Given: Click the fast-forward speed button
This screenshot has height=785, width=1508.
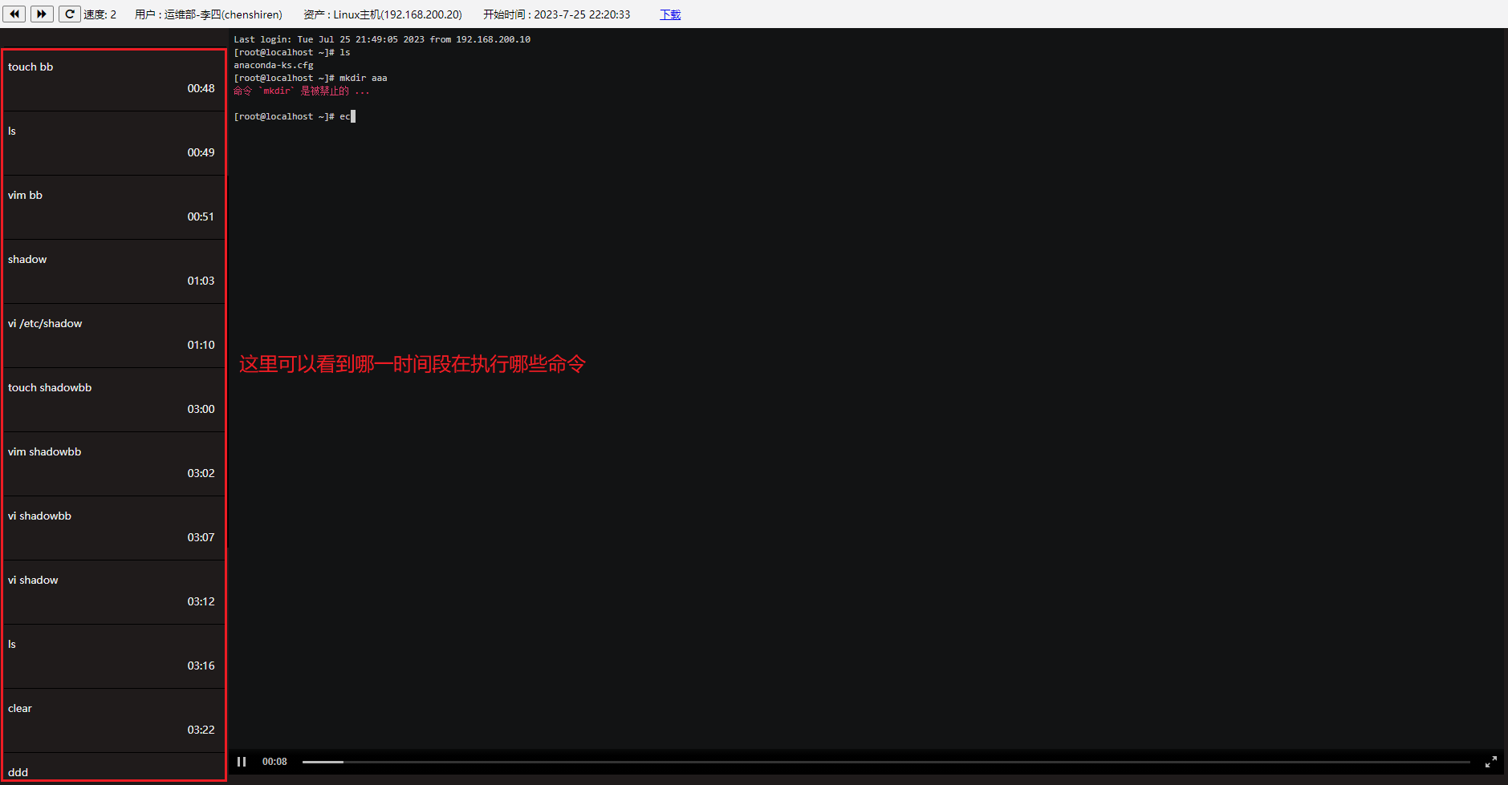Looking at the screenshot, I should click(42, 14).
